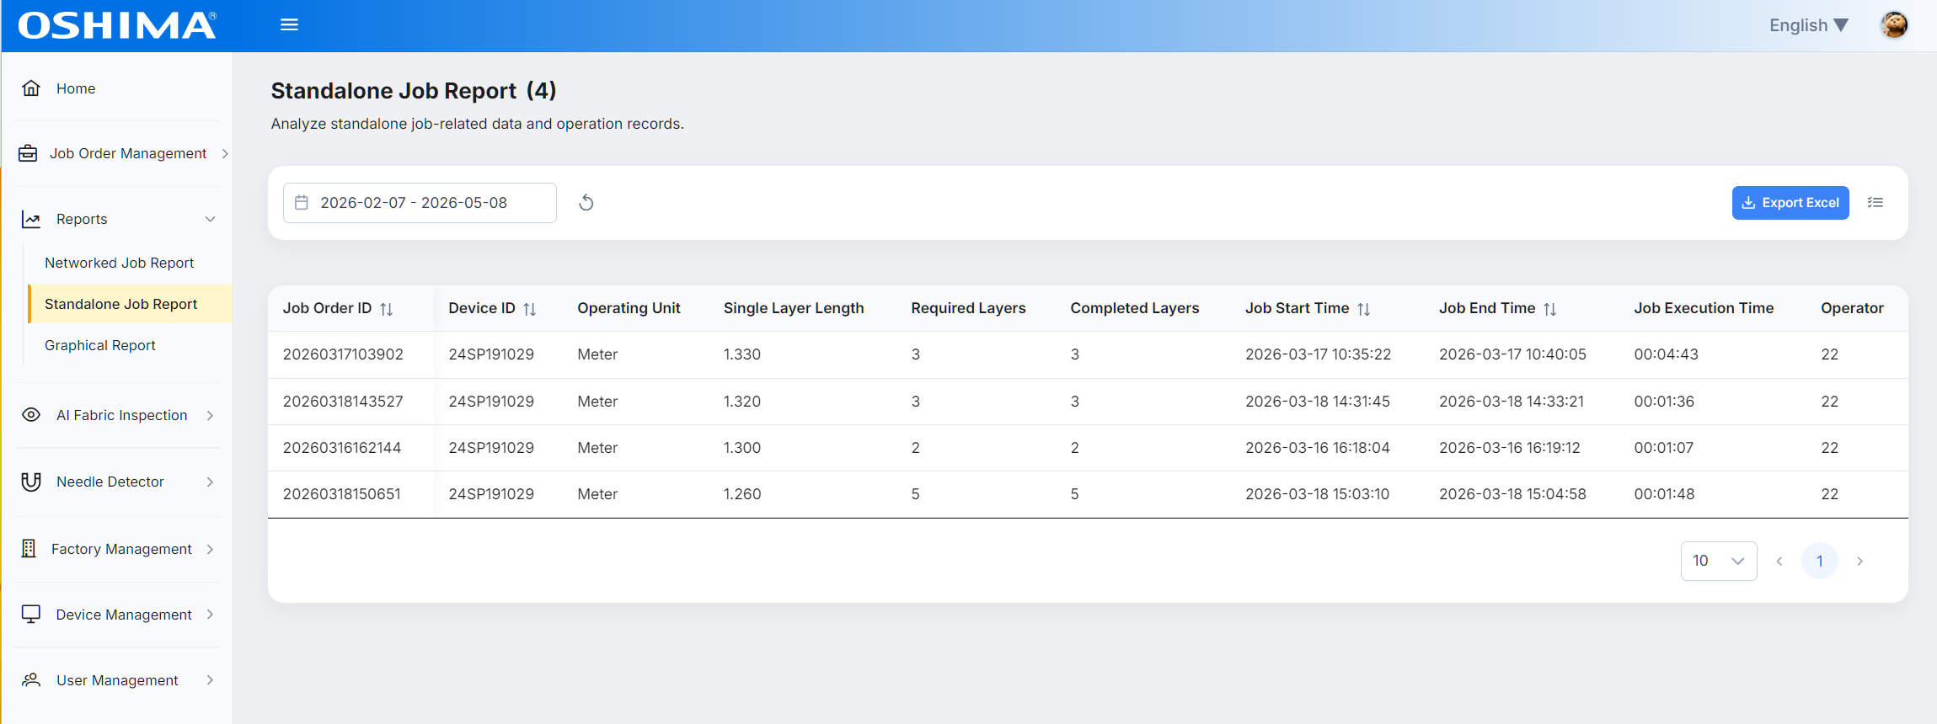Click job order 20260317103902
Screen dimensions: 1937x724
click(x=343, y=354)
